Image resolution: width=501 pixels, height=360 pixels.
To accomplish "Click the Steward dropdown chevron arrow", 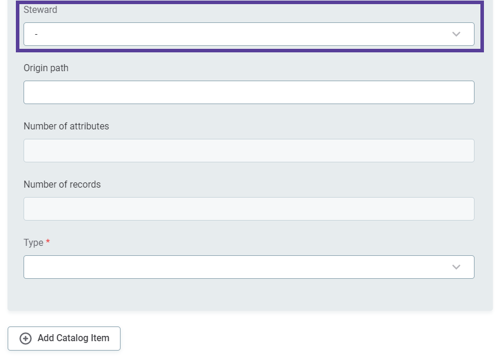I will click(x=456, y=34).
